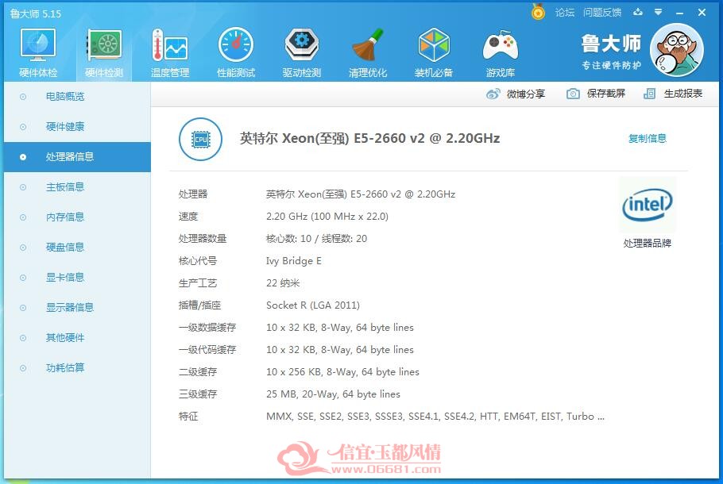The width and height of the screenshot is (723, 484).
Task: Select 硬件检测 hardware detection icon
Action: tap(104, 44)
